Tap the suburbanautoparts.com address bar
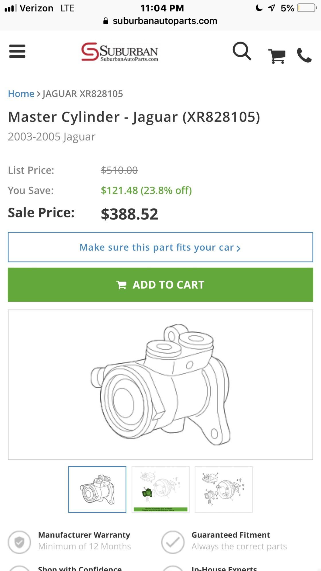321x571 pixels. tap(165, 21)
